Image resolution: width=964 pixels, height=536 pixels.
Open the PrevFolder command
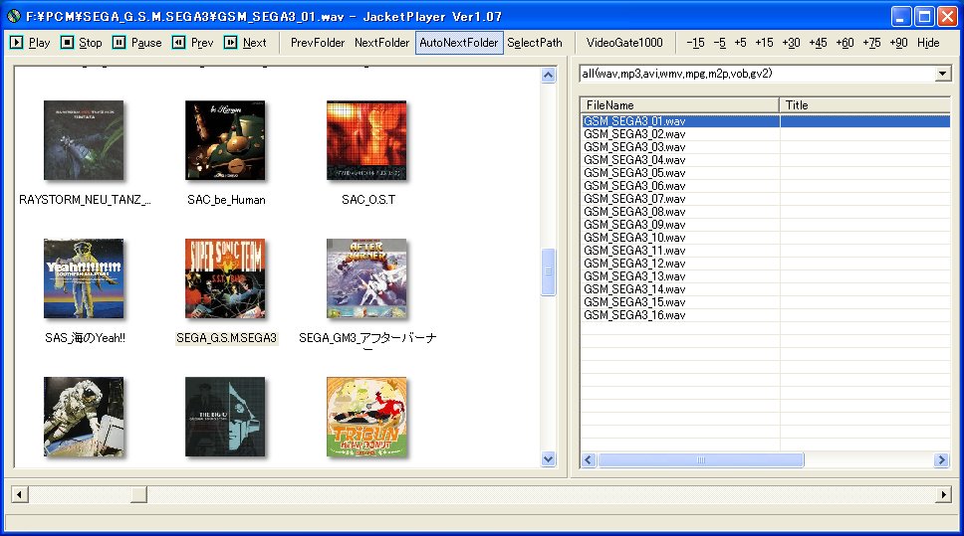(318, 43)
